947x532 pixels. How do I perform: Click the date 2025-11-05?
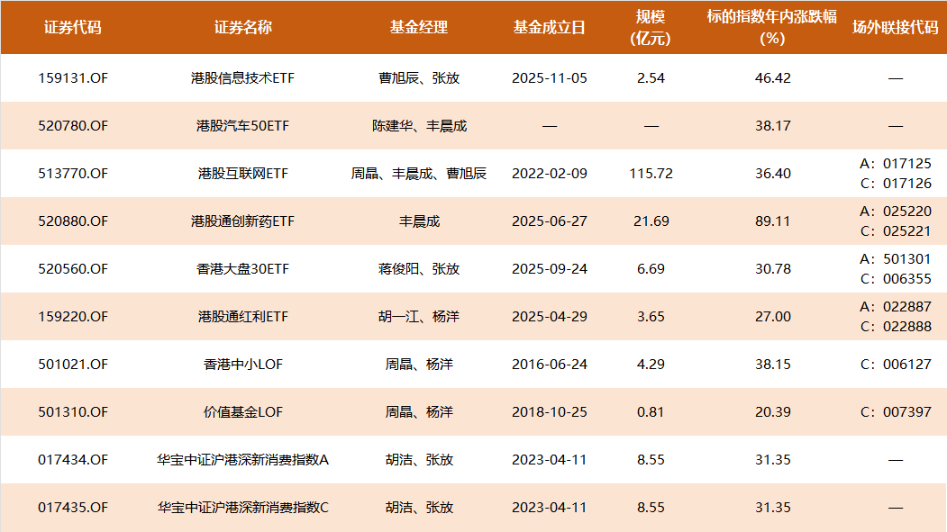pyautogui.click(x=550, y=78)
